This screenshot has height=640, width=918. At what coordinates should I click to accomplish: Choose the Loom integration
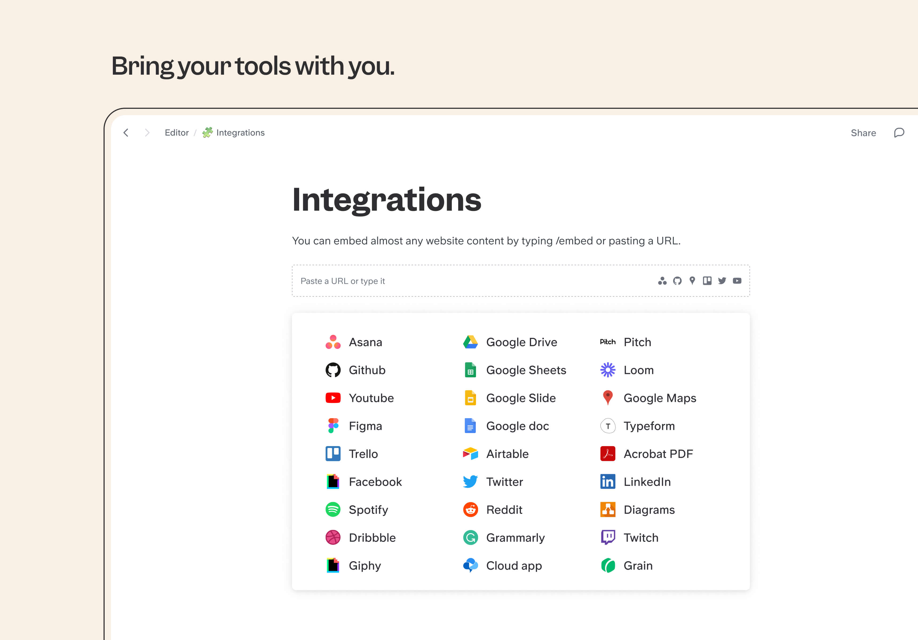[638, 370]
